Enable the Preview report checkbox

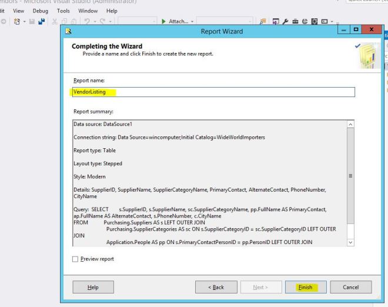point(75,259)
